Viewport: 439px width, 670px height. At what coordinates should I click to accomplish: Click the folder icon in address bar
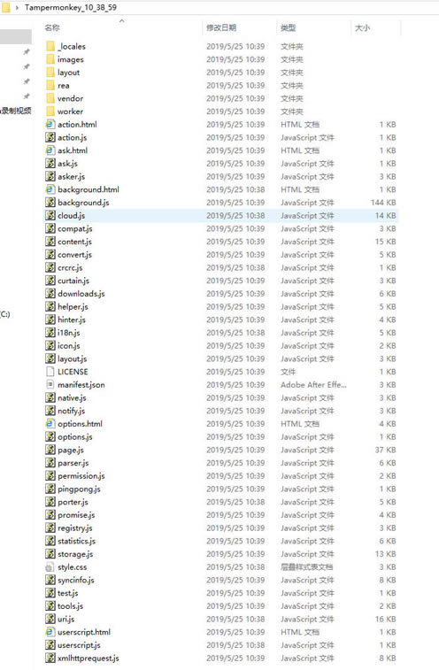[5, 7]
